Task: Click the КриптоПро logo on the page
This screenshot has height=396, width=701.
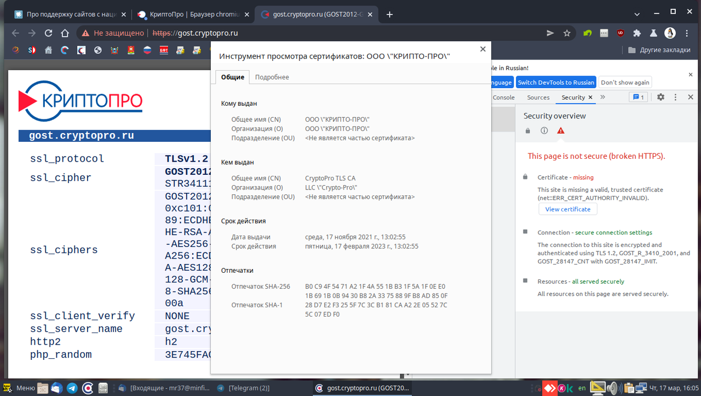Action: pos(81,101)
